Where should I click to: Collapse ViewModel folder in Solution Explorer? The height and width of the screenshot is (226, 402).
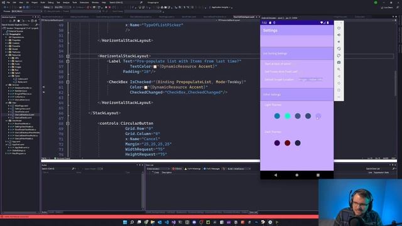click(6, 121)
